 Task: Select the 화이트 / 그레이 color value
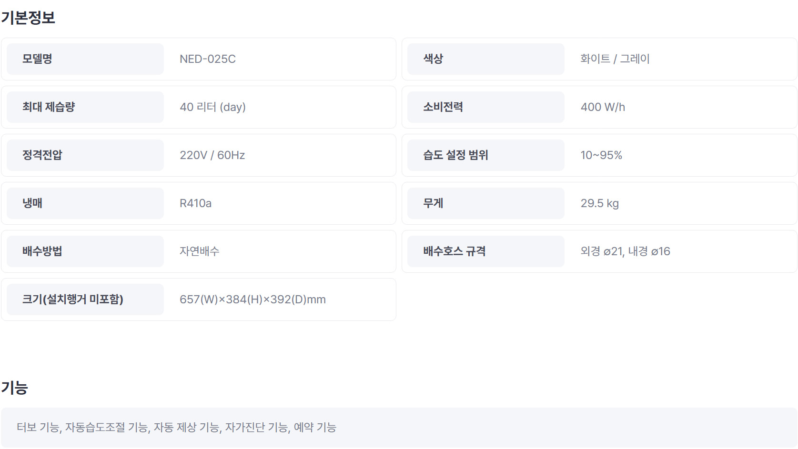click(x=615, y=59)
